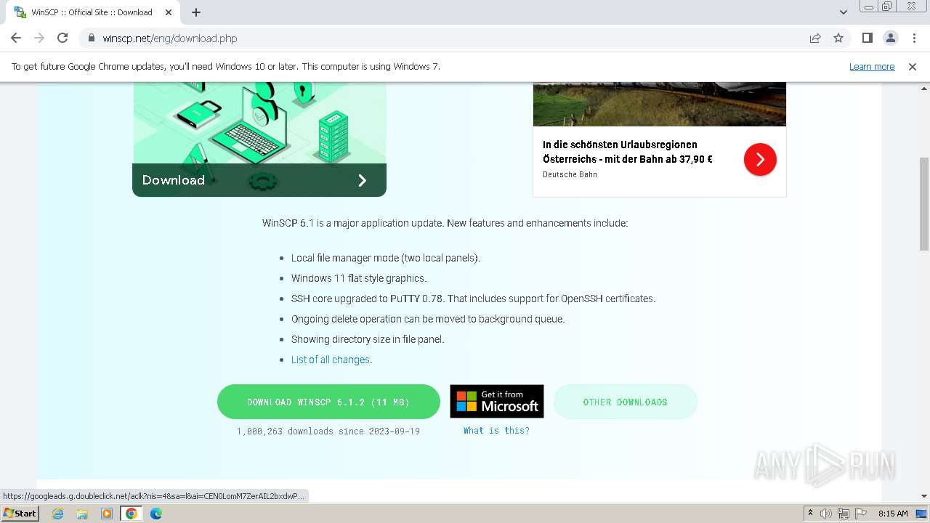This screenshot has height=523, width=930.
Task: Click Get it from Microsoft badge
Action: (497, 401)
